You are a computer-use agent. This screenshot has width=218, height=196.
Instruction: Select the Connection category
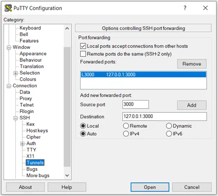point(25,86)
